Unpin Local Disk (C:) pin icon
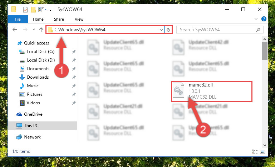 click(x=74, y=52)
